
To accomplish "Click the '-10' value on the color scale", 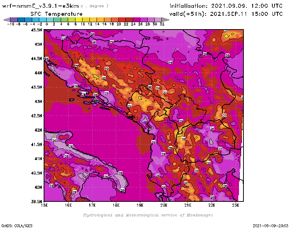I will point(11,24).
